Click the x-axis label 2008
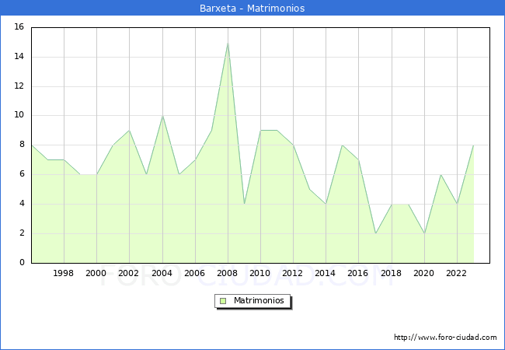Screen dimensions: 505x350 (228, 273)
